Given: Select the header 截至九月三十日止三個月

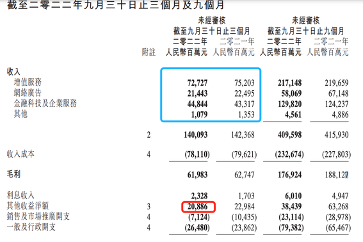Looking at the screenshot, I should [x=212, y=31].
